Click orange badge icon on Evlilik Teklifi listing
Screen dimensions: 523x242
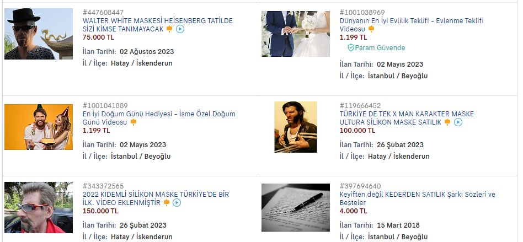point(371,29)
